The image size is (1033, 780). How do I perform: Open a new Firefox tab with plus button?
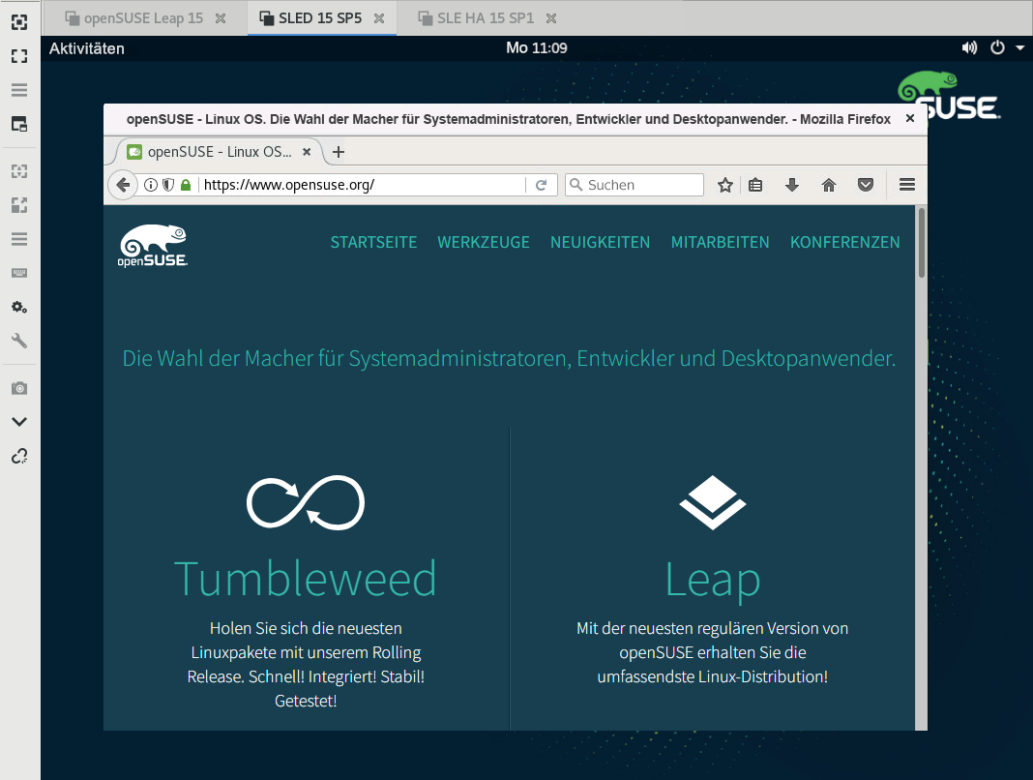click(x=339, y=152)
